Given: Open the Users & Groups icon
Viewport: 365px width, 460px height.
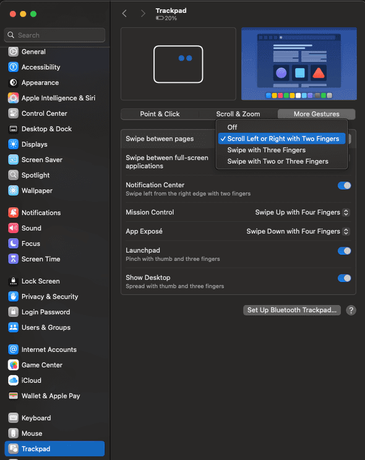Looking at the screenshot, I should coord(13,327).
